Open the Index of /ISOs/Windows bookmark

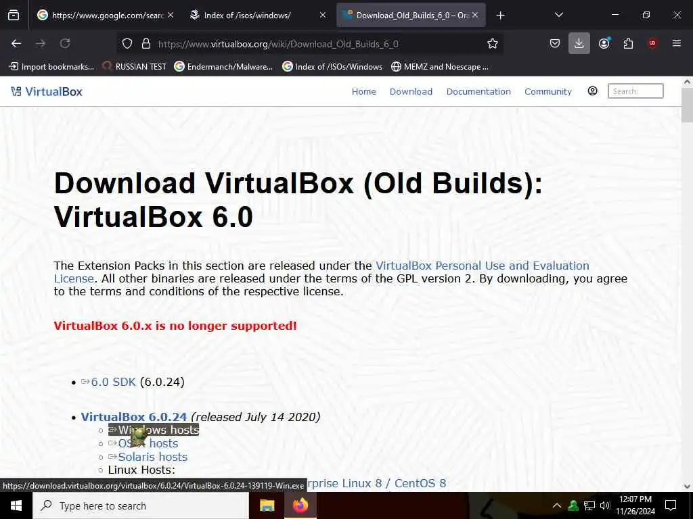[332, 67]
